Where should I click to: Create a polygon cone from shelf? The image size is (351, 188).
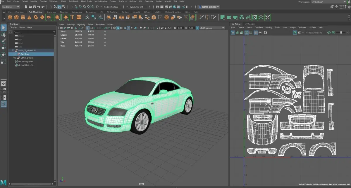point(29,17)
